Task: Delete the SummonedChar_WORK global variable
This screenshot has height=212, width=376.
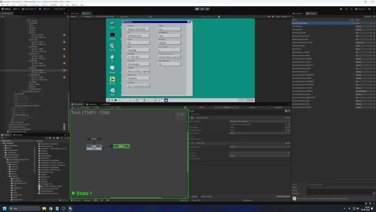Action: pyautogui.click(x=374, y=107)
